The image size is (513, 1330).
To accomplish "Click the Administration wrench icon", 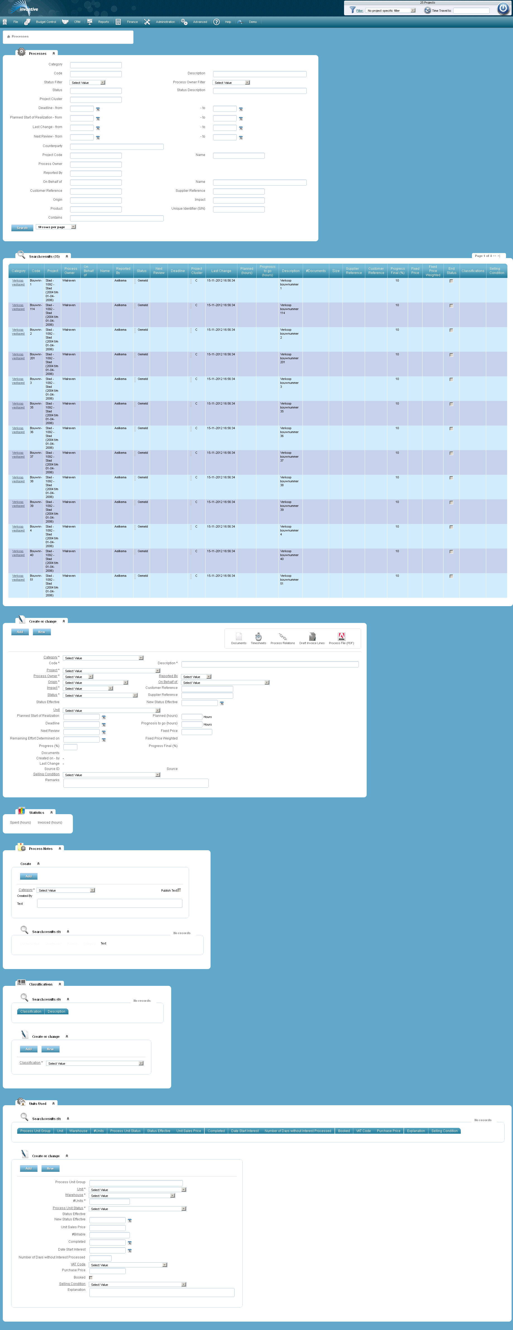I will (x=147, y=22).
